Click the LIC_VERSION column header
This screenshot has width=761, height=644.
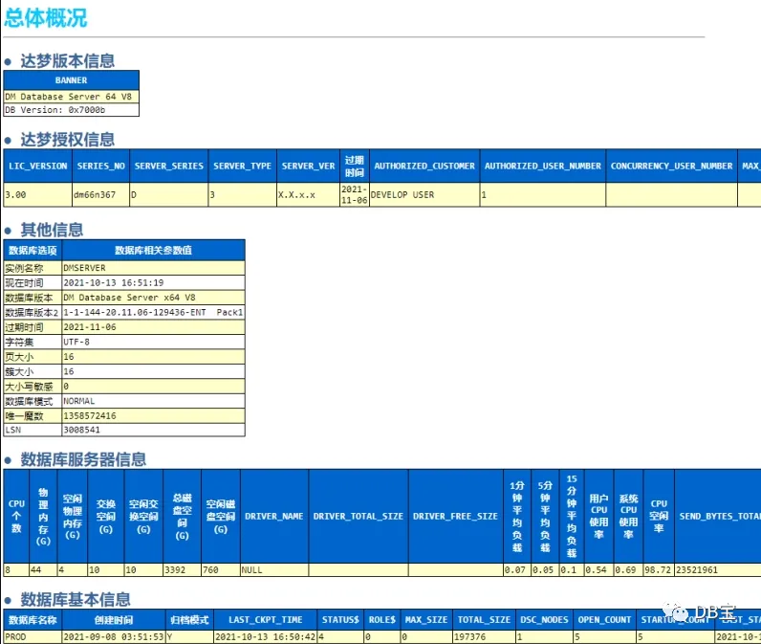point(38,166)
